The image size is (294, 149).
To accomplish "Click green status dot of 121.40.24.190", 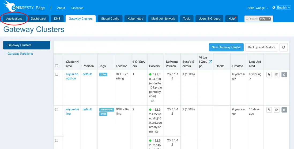I will pos(150,74).
